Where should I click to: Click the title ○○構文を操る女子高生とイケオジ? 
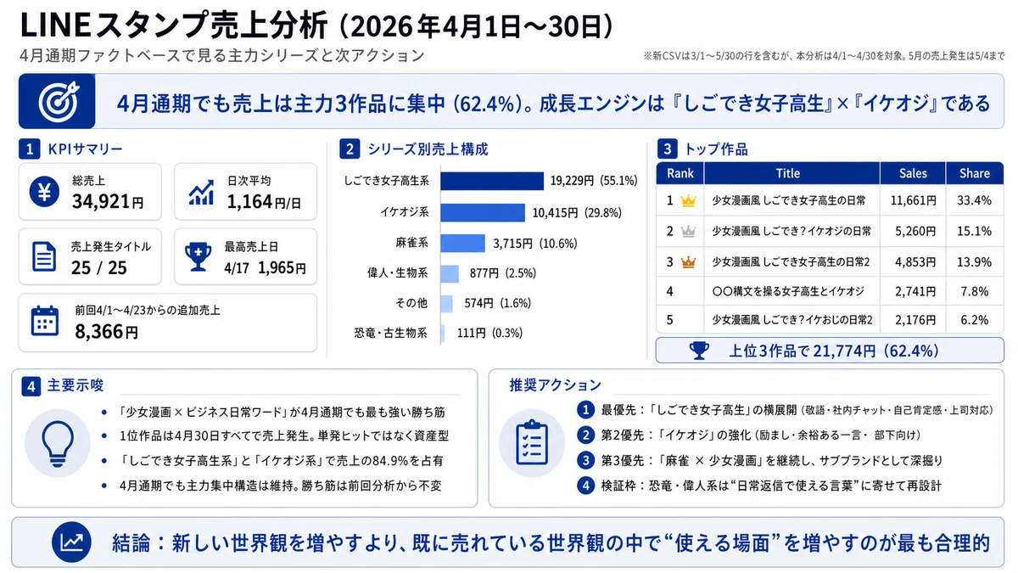pos(788,291)
